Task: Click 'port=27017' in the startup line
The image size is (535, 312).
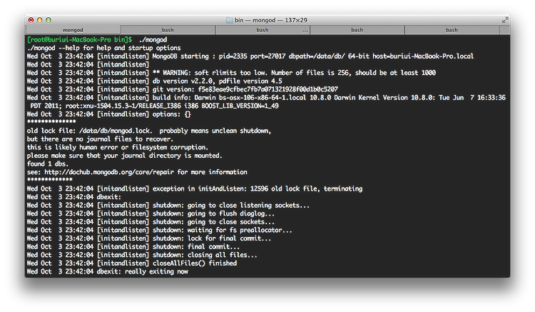Action: point(267,56)
